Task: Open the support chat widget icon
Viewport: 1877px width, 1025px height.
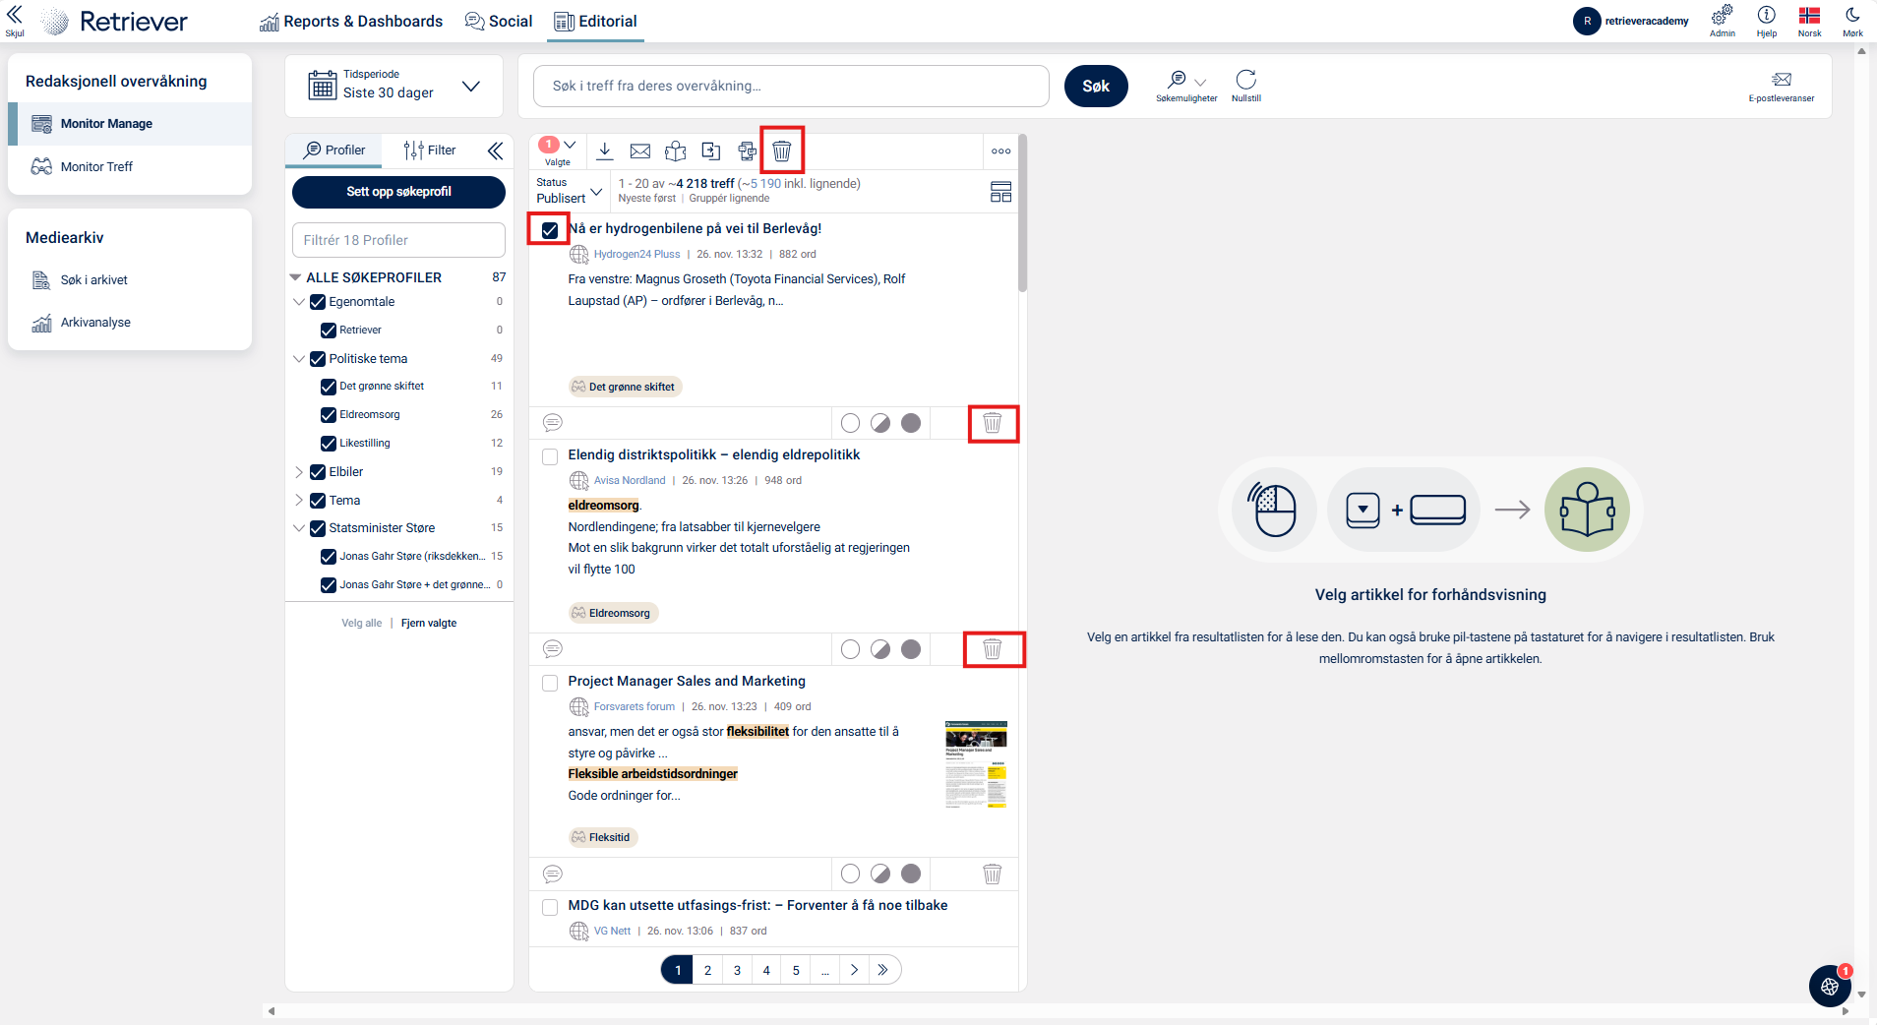Action: coord(1830,986)
